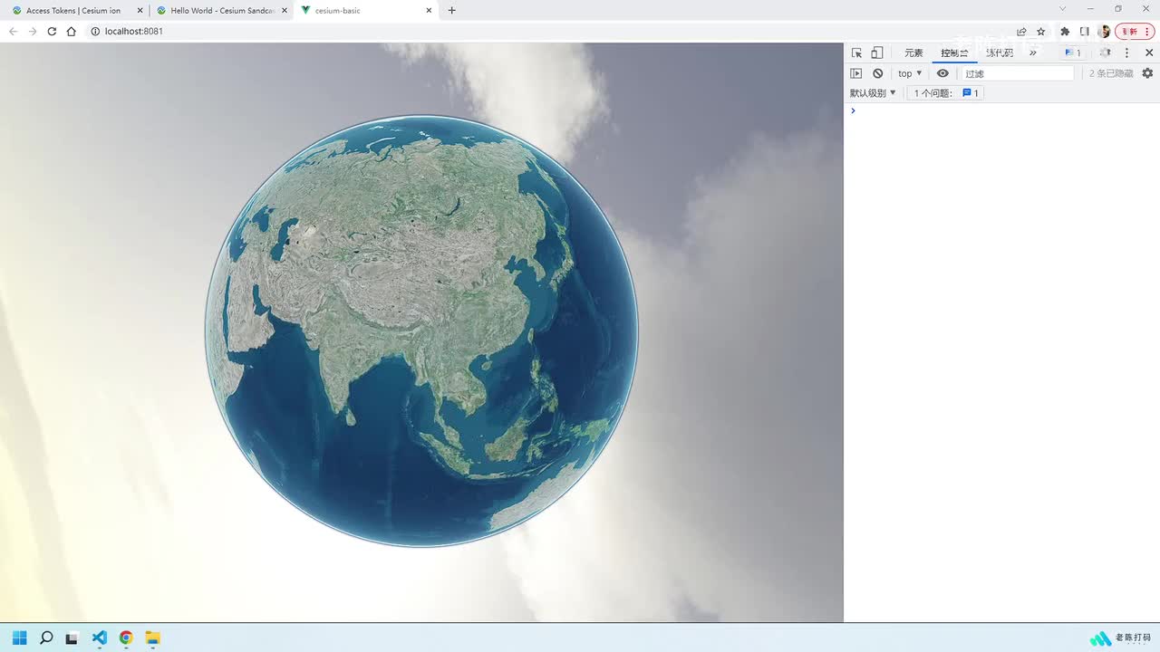
Task: Click the console prompt input line
Action: tap(1001, 110)
